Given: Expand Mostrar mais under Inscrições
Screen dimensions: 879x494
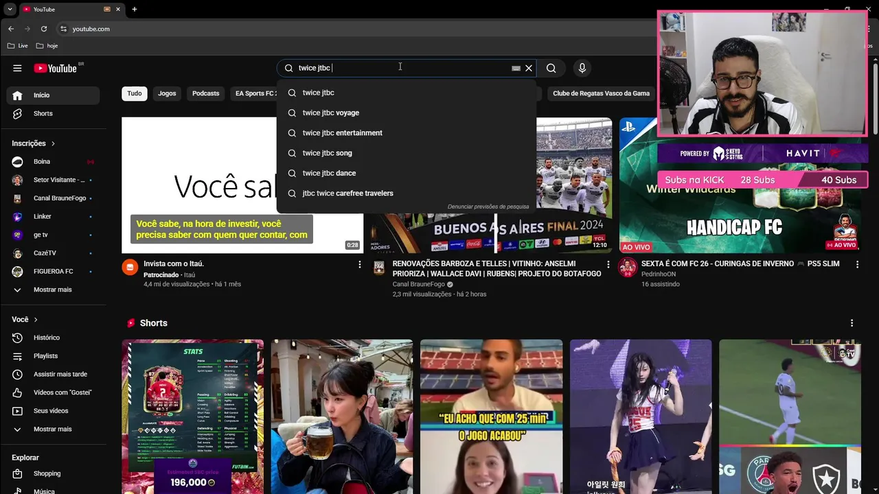Looking at the screenshot, I should (x=53, y=290).
